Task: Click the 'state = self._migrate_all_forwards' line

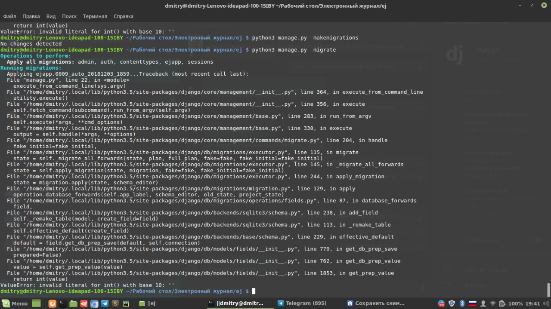Action: (x=168, y=158)
